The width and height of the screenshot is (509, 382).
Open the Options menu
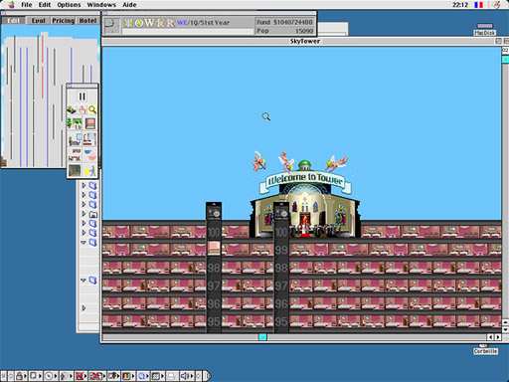[69, 5]
